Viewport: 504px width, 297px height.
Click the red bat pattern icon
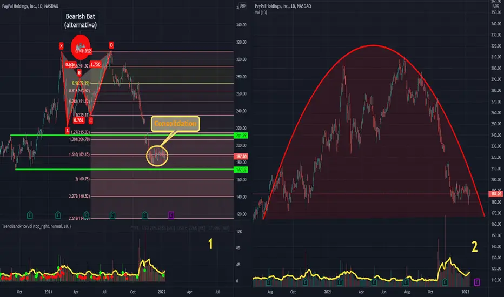pos(81,47)
